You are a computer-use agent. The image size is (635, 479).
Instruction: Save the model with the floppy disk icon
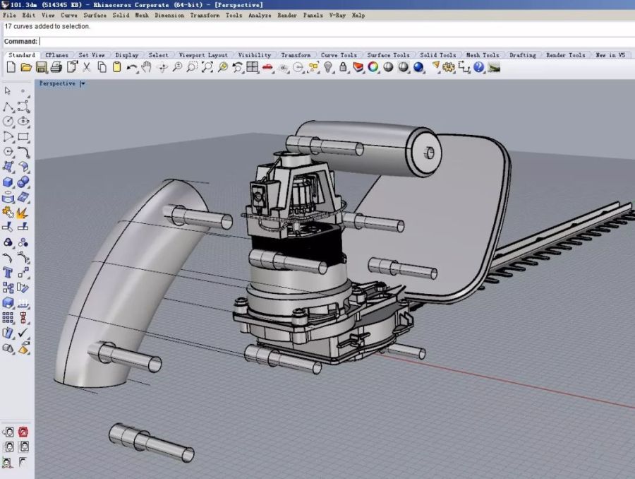tap(41, 67)
